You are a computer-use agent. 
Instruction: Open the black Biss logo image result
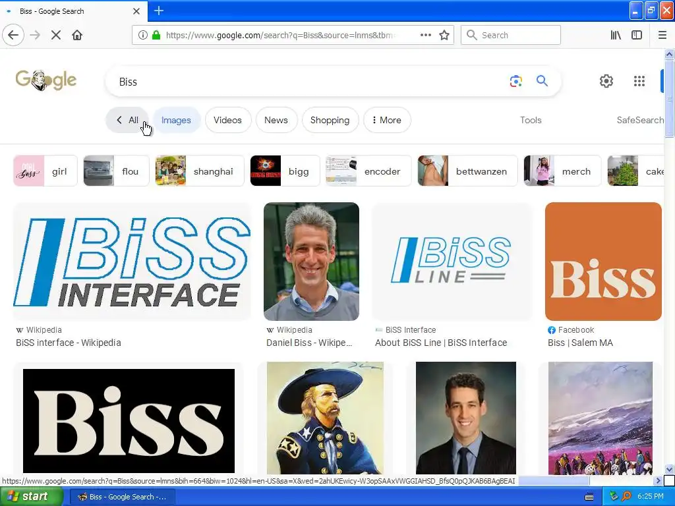coord(129,420)
